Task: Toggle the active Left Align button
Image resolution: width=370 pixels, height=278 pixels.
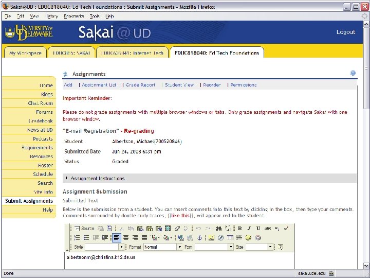Action: click(x=117, y=237)
